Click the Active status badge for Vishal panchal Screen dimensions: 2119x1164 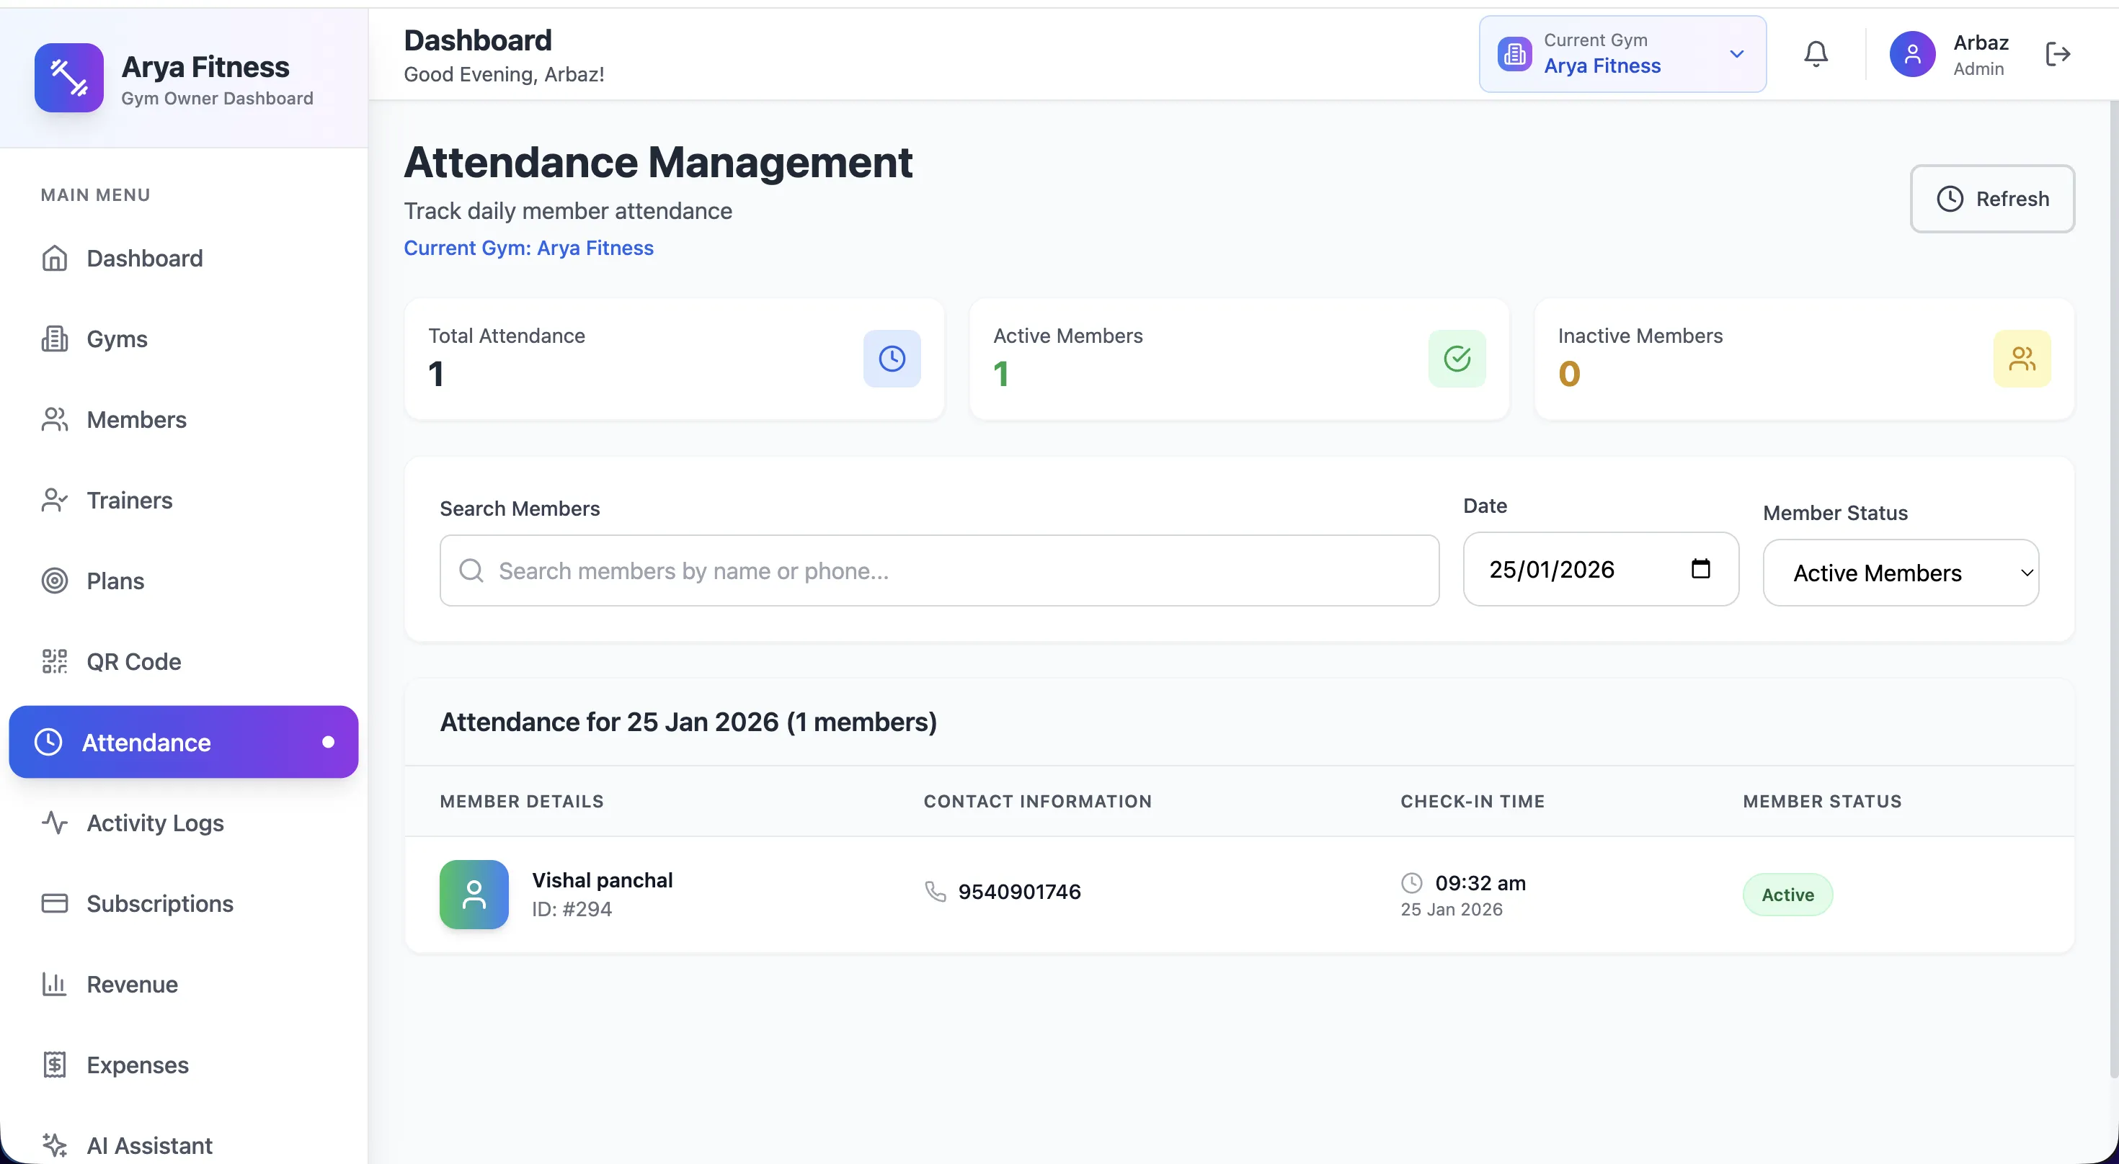[x=1787, y=895]
